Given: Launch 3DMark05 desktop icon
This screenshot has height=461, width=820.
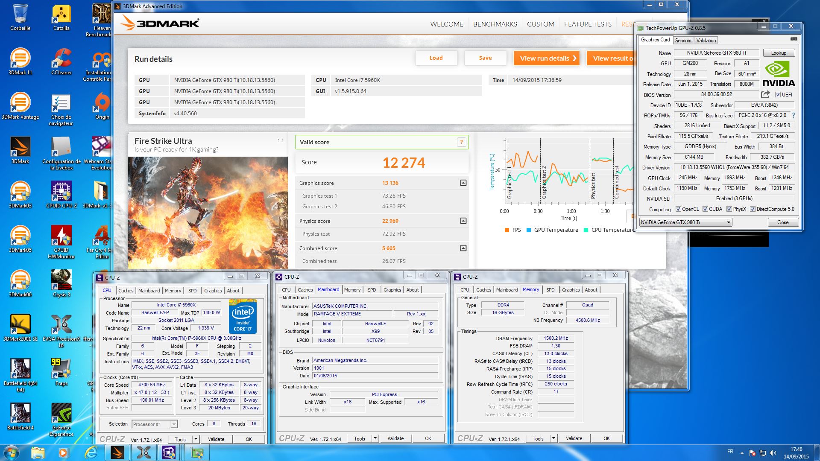Looking at the screenshot, I should coord(20,239).
